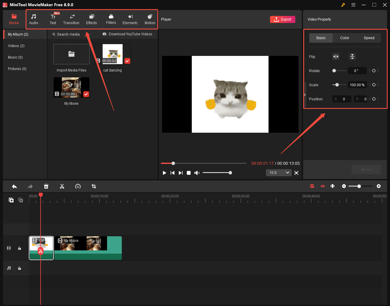This screenshot has width=390, height=306.
Task: Enter full screen player mode
Action: (296, 173)
